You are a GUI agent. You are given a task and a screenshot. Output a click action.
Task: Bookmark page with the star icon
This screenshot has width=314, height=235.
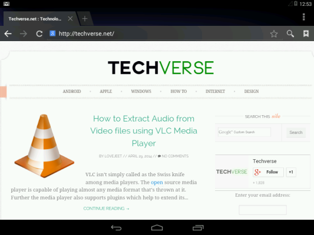(x=274, y=33)
